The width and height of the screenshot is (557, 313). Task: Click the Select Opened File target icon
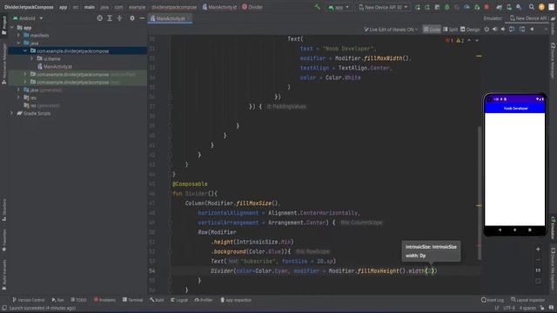[100, 18]
